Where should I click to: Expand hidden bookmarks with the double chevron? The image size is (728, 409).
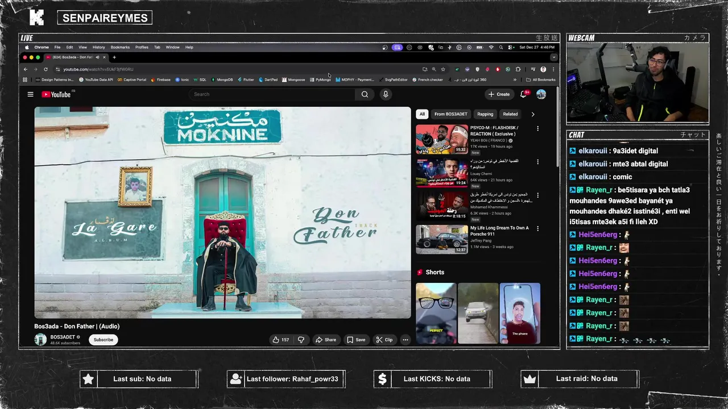[515, 80]
